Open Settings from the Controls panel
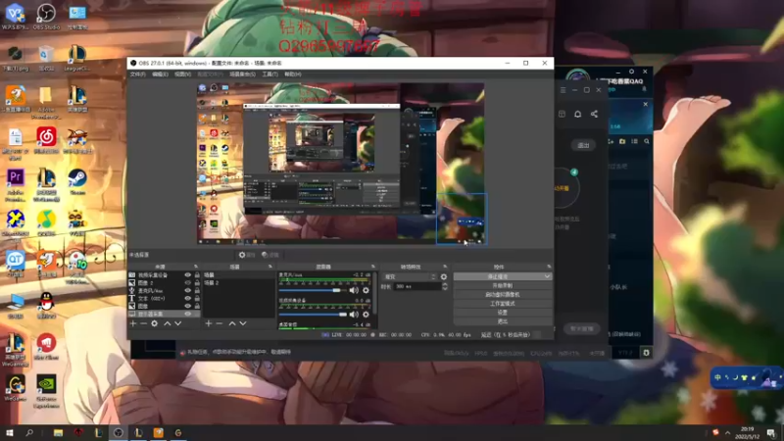Image resolution: width=784 pixels, height=441 pixels. point(503,313)
